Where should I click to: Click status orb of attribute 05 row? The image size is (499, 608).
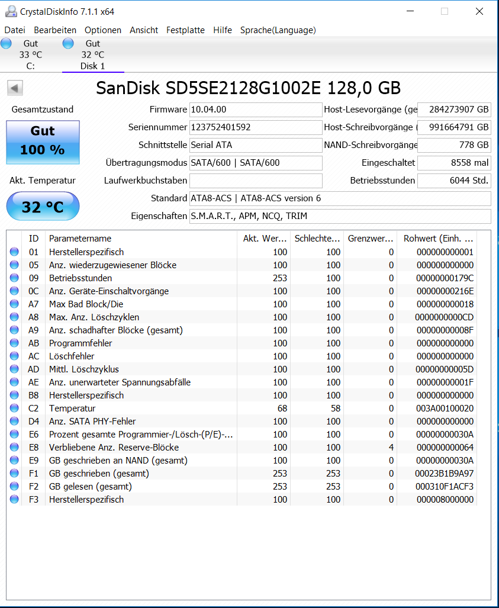[14, 265]
